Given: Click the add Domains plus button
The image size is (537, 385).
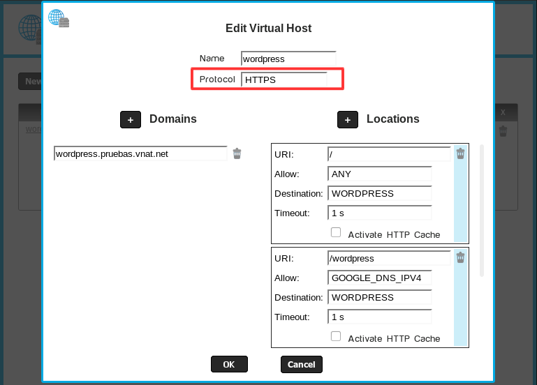Looking at the screenshot, I should [x=131, y=120].
